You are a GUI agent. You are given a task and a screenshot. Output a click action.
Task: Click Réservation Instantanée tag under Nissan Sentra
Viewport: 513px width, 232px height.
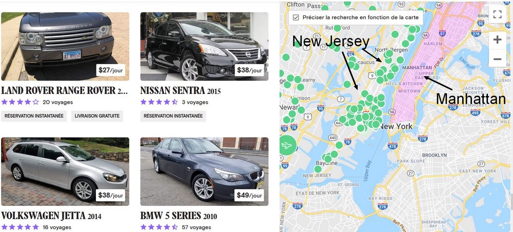click(x=173, y=116)
